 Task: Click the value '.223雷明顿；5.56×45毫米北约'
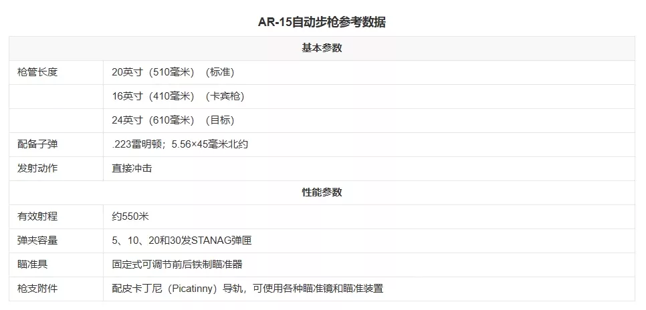point(180,144)
